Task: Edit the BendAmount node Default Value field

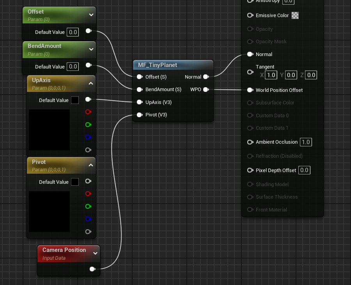Action: click(73, 67)
